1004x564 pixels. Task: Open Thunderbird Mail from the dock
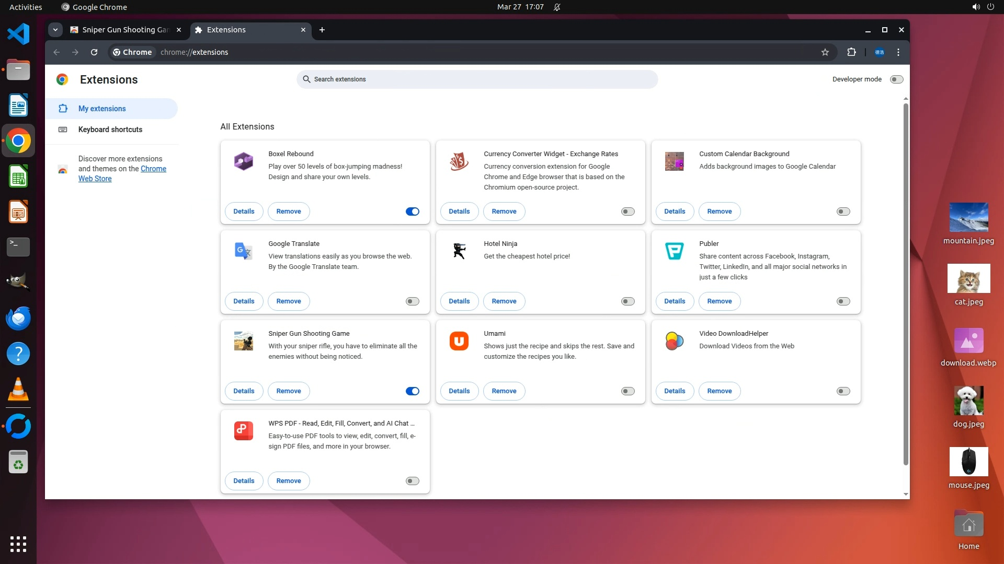click(18, 318)
